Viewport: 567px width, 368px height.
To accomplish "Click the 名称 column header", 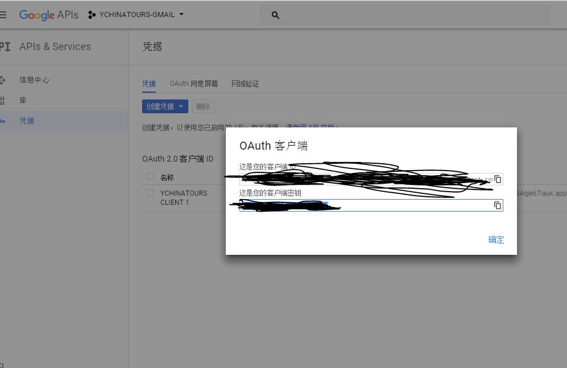I will [x=167, y=177].
